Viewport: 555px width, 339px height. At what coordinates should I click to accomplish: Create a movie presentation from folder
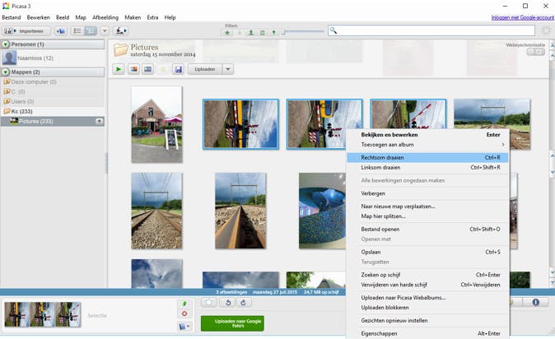coord(148,69)
